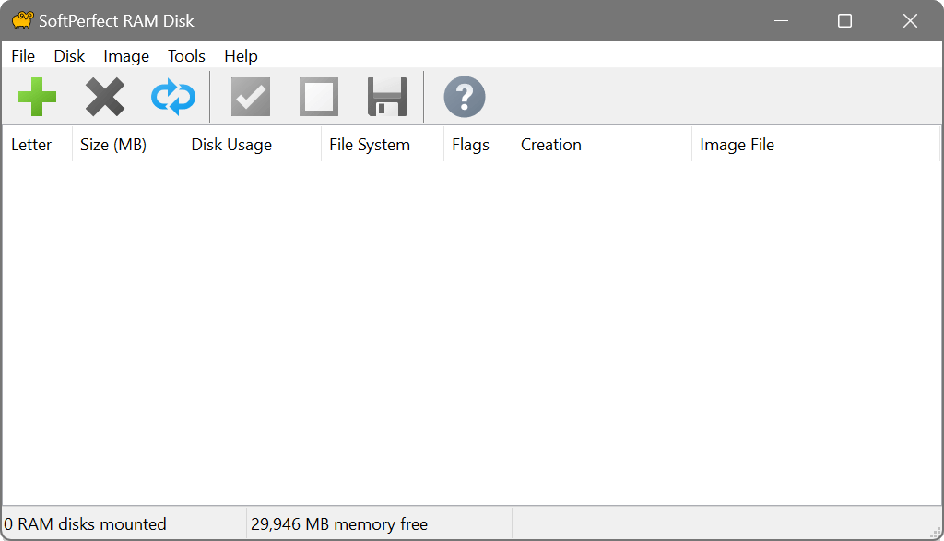The width and height of the screenshot is (944, 541).
Task: Maximize the SoftPerfect RAM Disk window
Action: (x=844, y=20)
